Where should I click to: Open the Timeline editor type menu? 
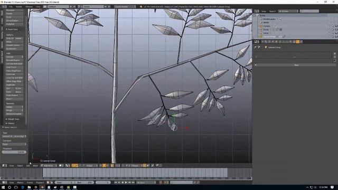(4, 183)
